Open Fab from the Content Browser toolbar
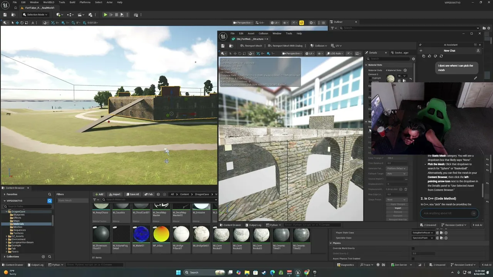 pos(148,194)
